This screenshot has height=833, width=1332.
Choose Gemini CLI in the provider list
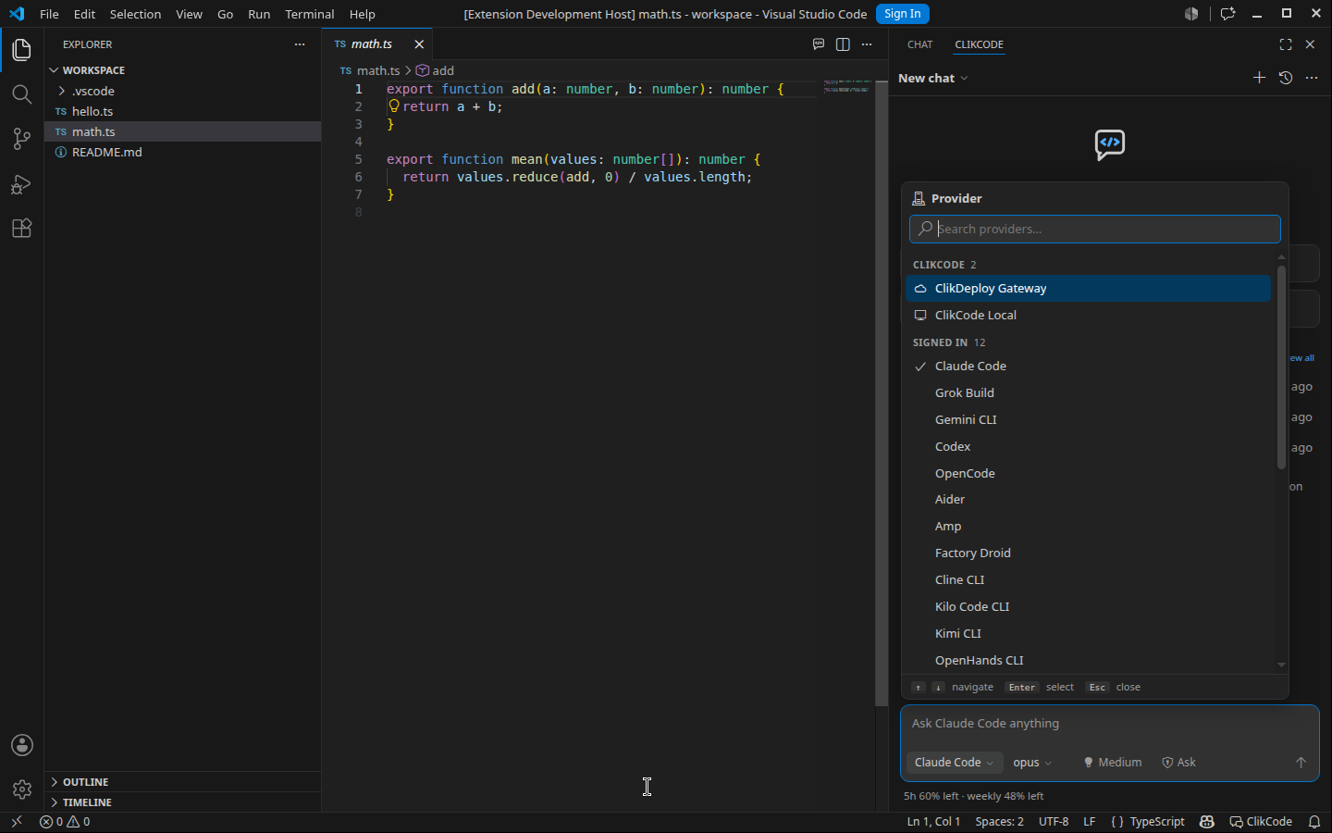(1088, 420)
